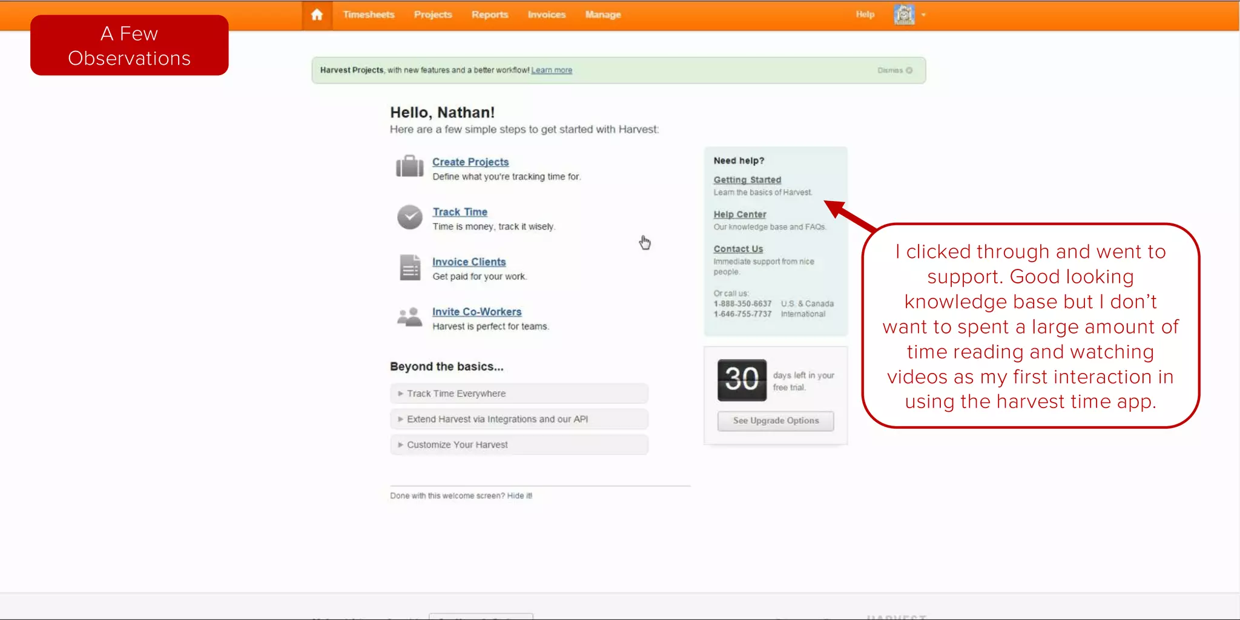Open the Invoices menu
Viewport: 1240px width, 620px height.
coord(547,15)
